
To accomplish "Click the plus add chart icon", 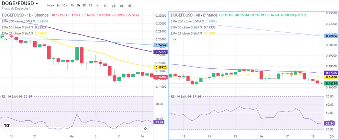I will point(130,6).
